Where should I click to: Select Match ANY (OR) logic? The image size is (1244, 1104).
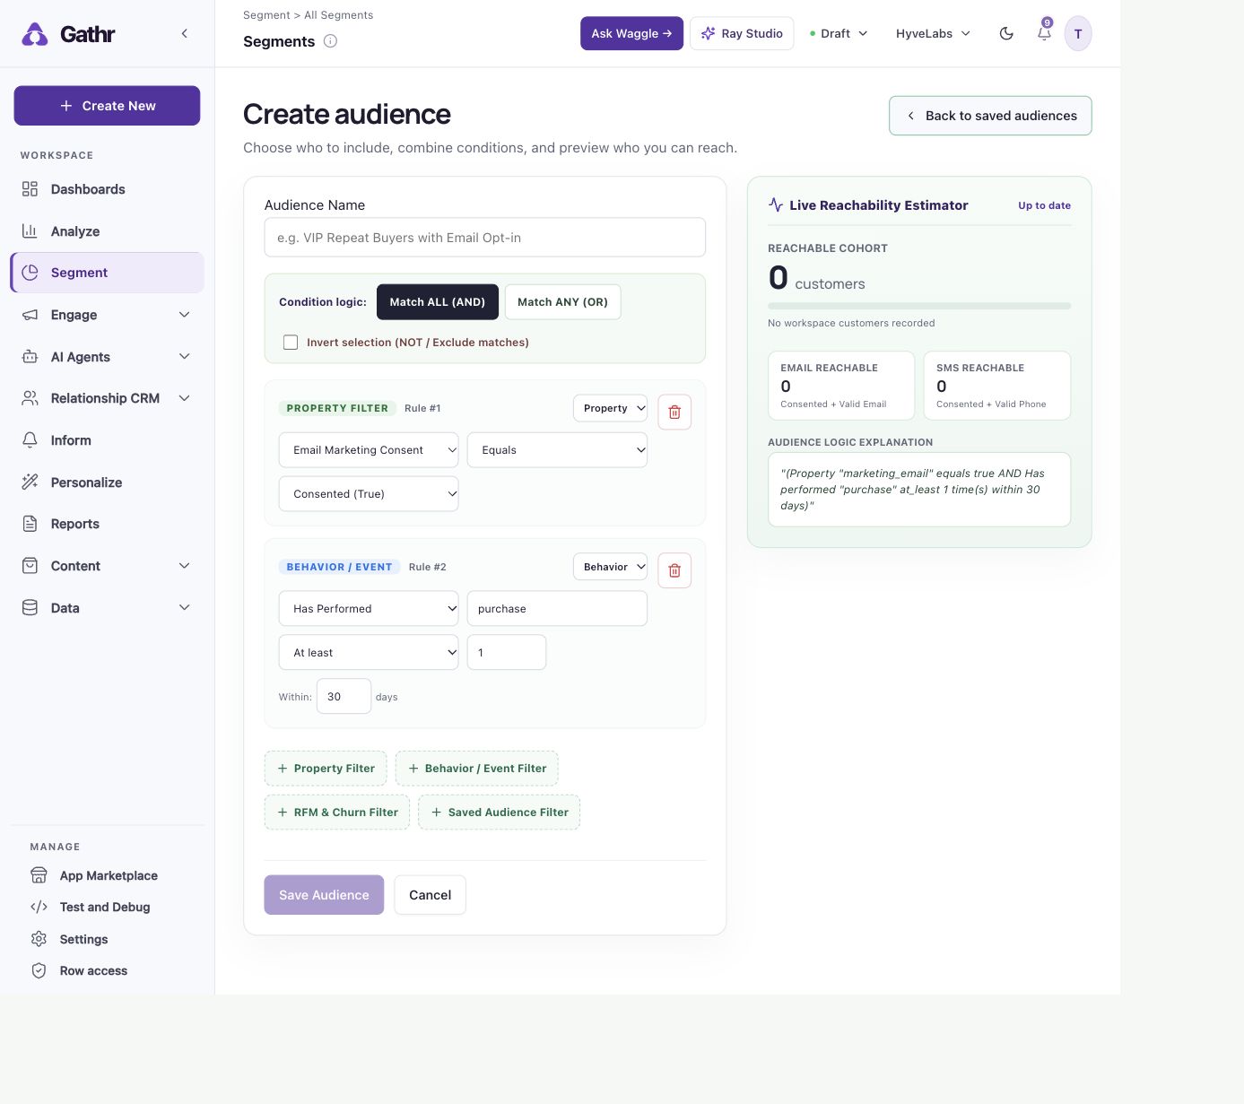(x=562, y=302)
